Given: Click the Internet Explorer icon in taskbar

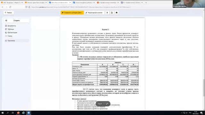Looking at the screenshot, I should click(x=23, y=113).
